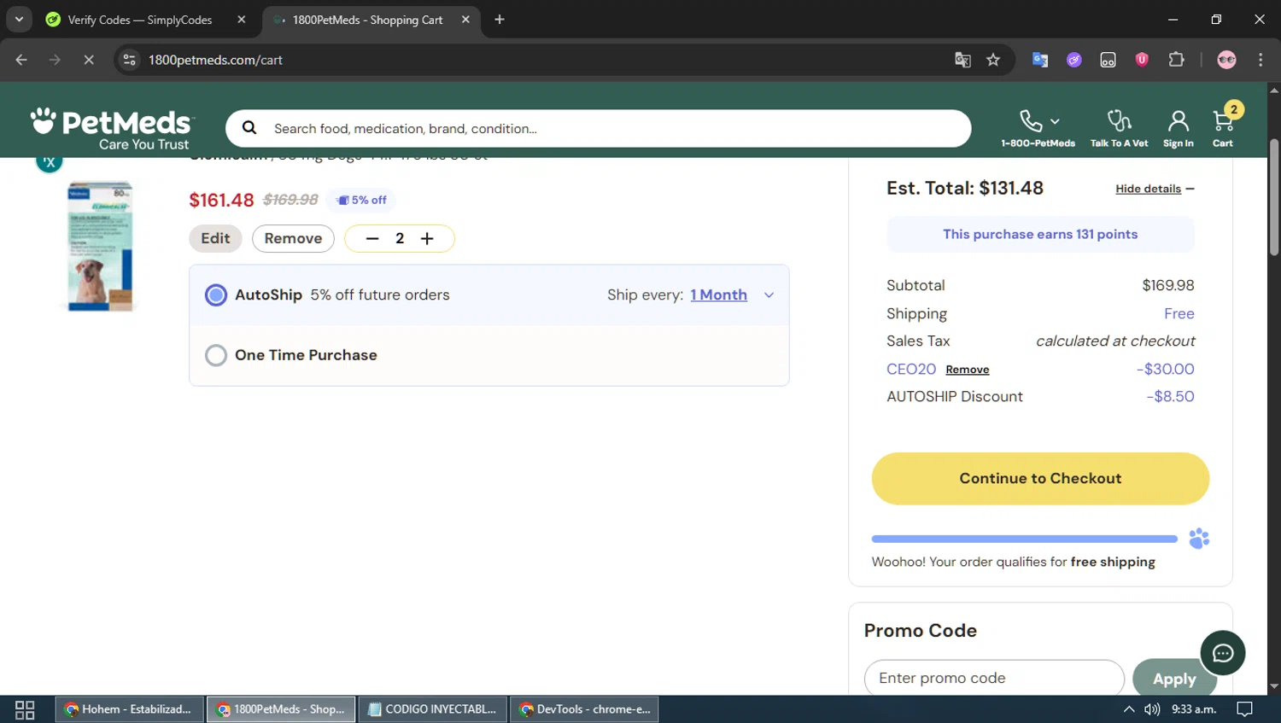
Task: Open the notifications tray icon
Action: pos(1245,709)
